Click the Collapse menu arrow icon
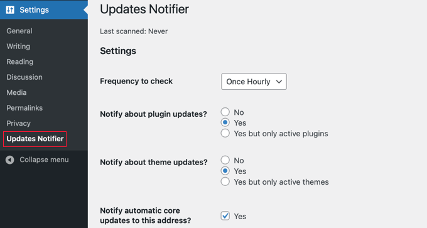This screenshot has width=427, height=228. (x=10, y=160)
